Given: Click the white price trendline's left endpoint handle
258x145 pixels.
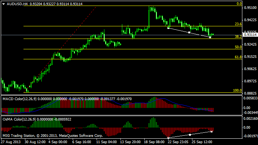Looking at the screenshot, I should [168, 28].
